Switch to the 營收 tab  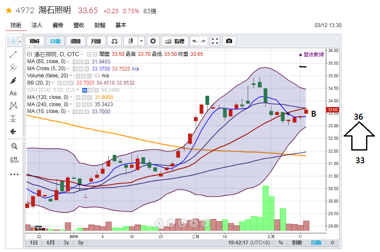click(79, 25)
